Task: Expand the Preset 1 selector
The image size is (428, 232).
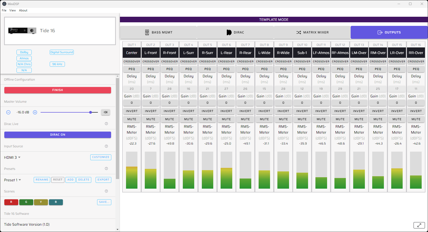Action: (12, 180)
